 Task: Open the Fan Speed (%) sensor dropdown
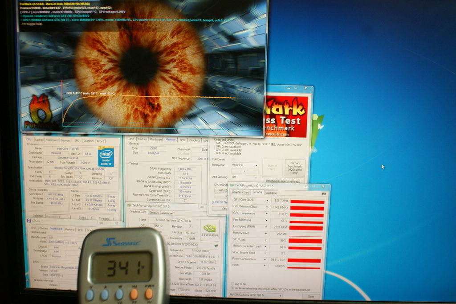pyautogui.click(x=266, y=220)
